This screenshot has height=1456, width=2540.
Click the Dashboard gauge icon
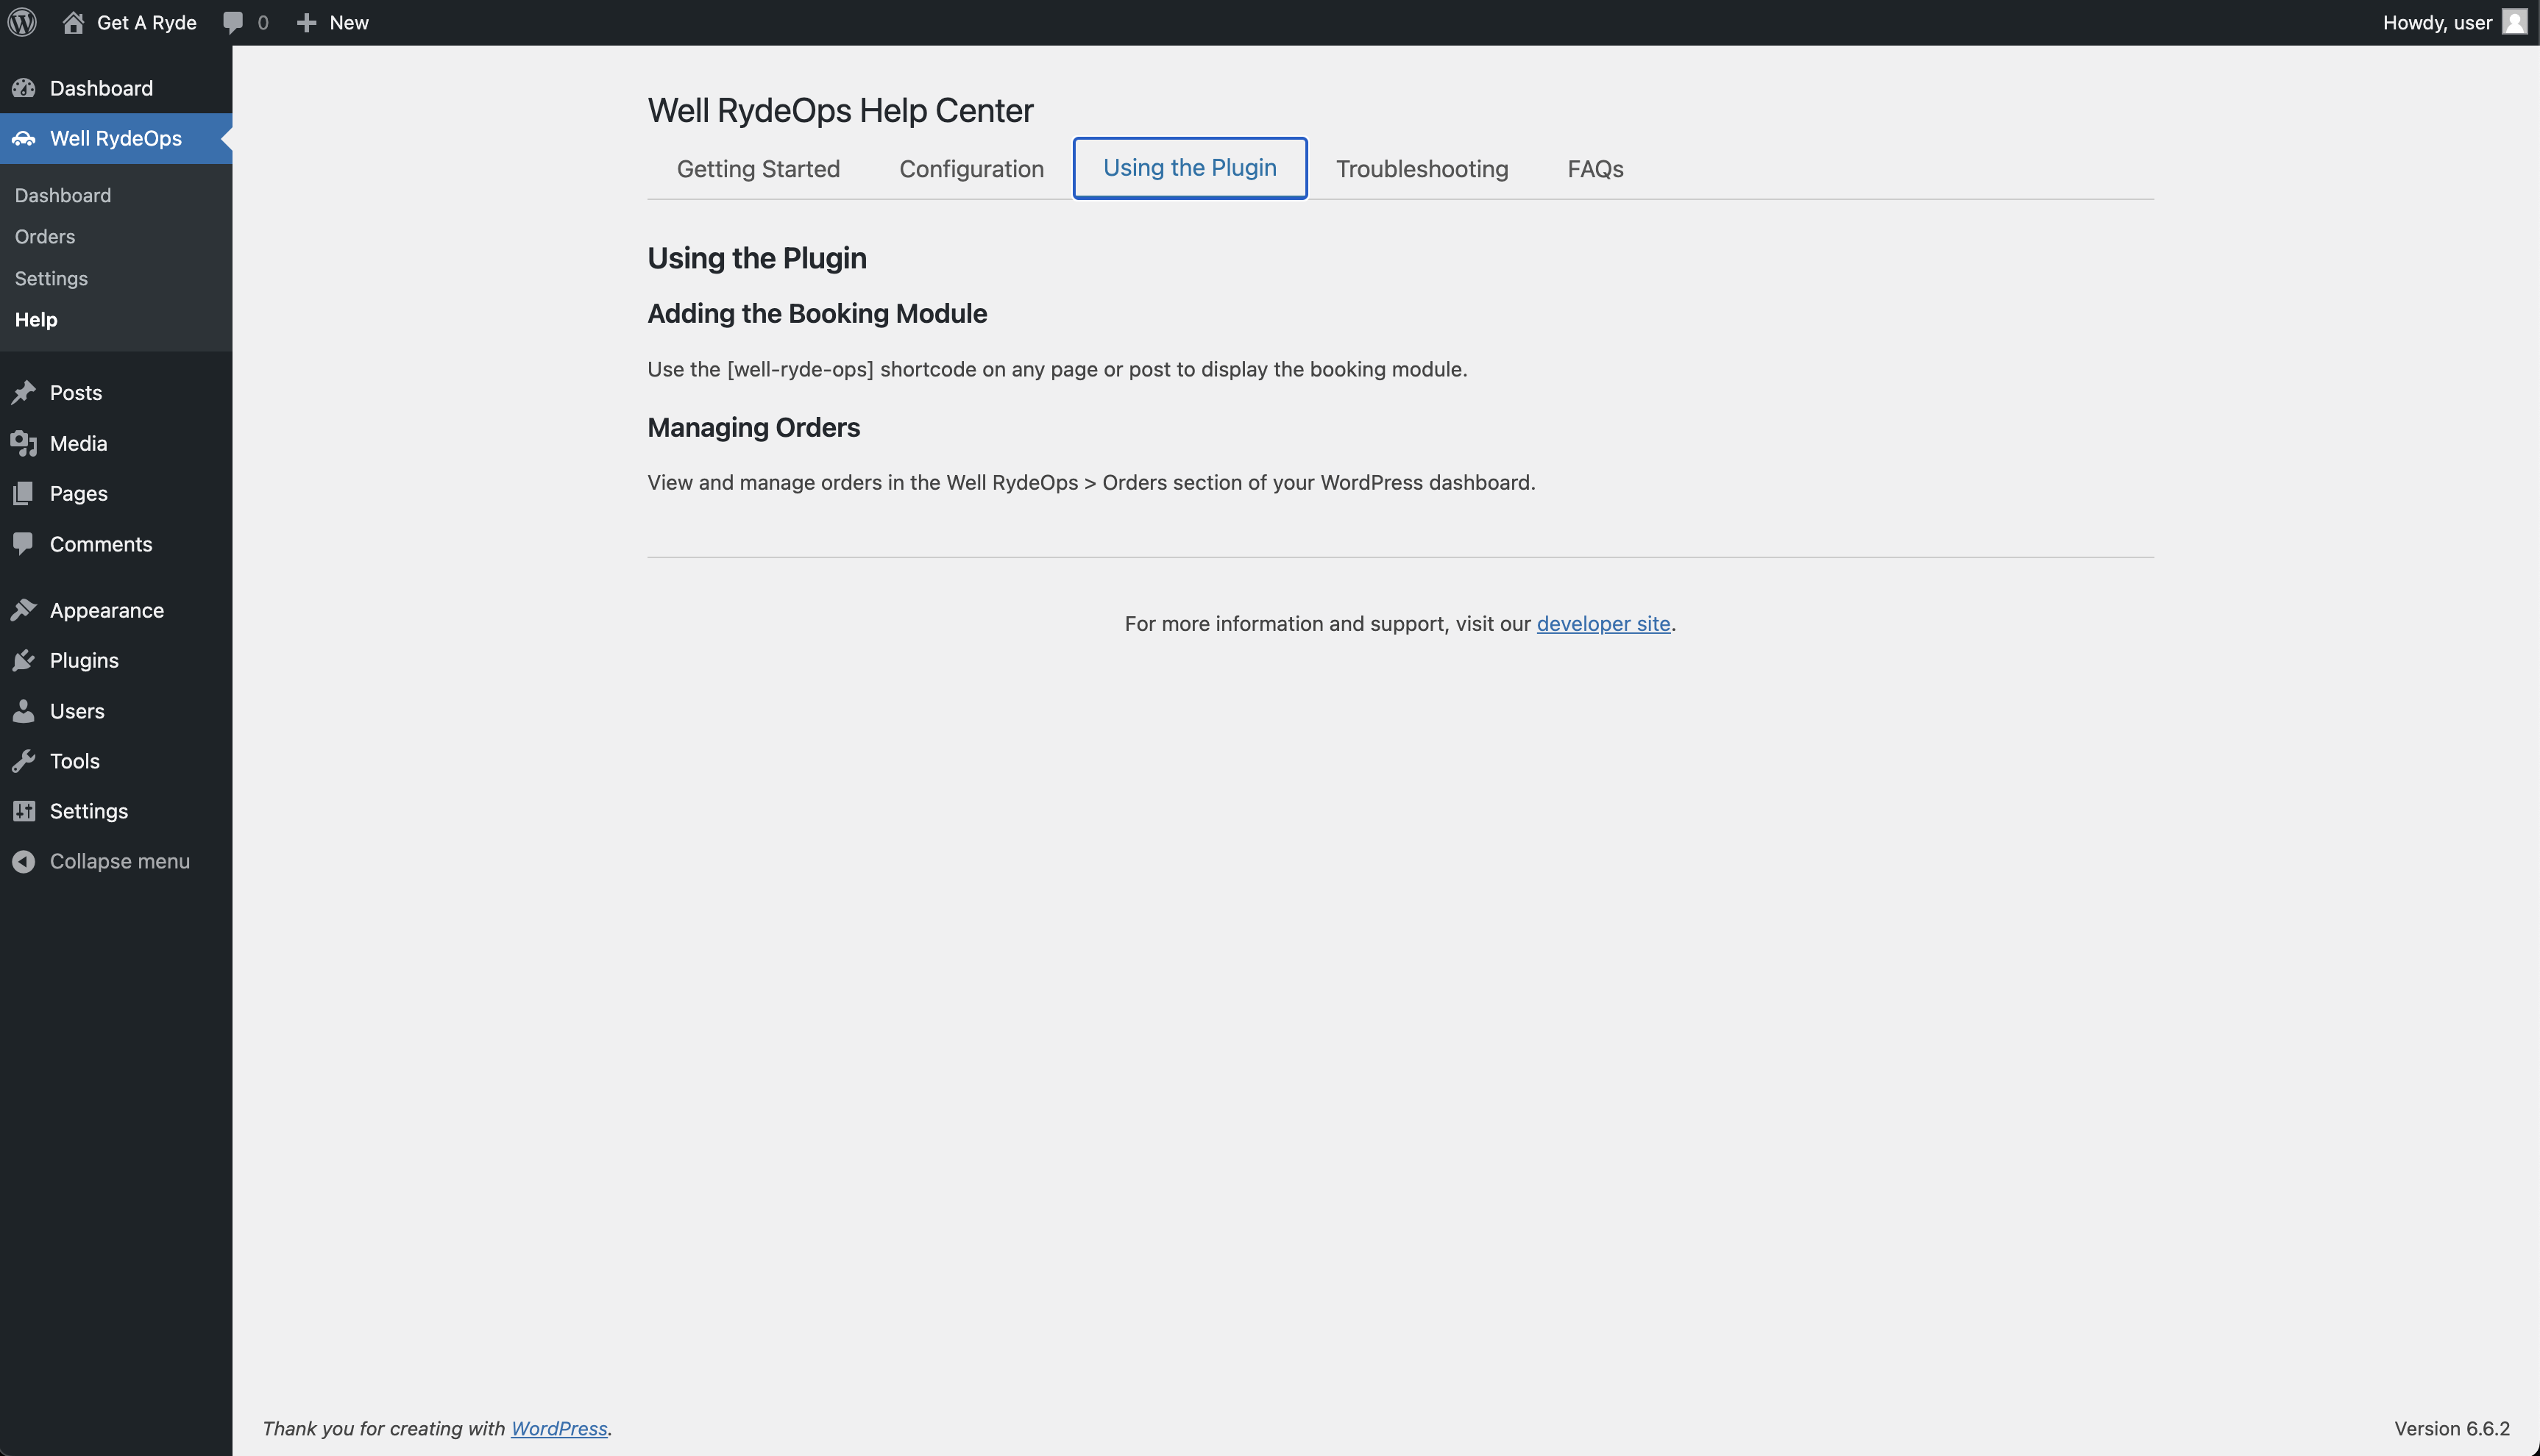click(x=24, y=88)
